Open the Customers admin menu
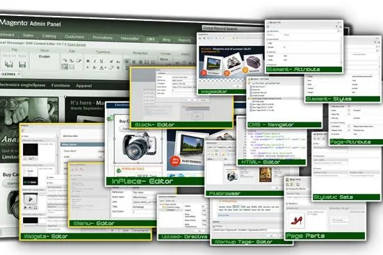The width and height of the screenshot is (383, 255). pyautogui.click(x=74, y=37)
